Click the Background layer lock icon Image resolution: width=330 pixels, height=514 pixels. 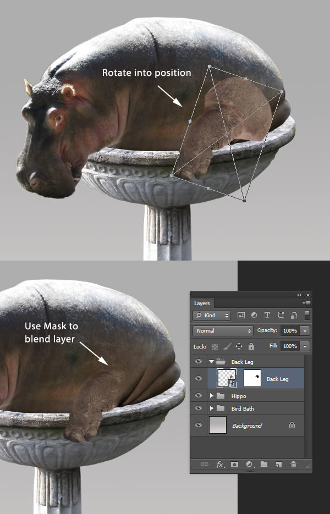pyautogui.click(x=292, y=425)
